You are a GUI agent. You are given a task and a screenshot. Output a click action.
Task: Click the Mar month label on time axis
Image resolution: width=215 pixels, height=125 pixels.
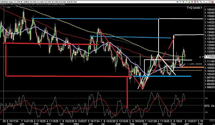pyautogui.click(x=49, y=124)
